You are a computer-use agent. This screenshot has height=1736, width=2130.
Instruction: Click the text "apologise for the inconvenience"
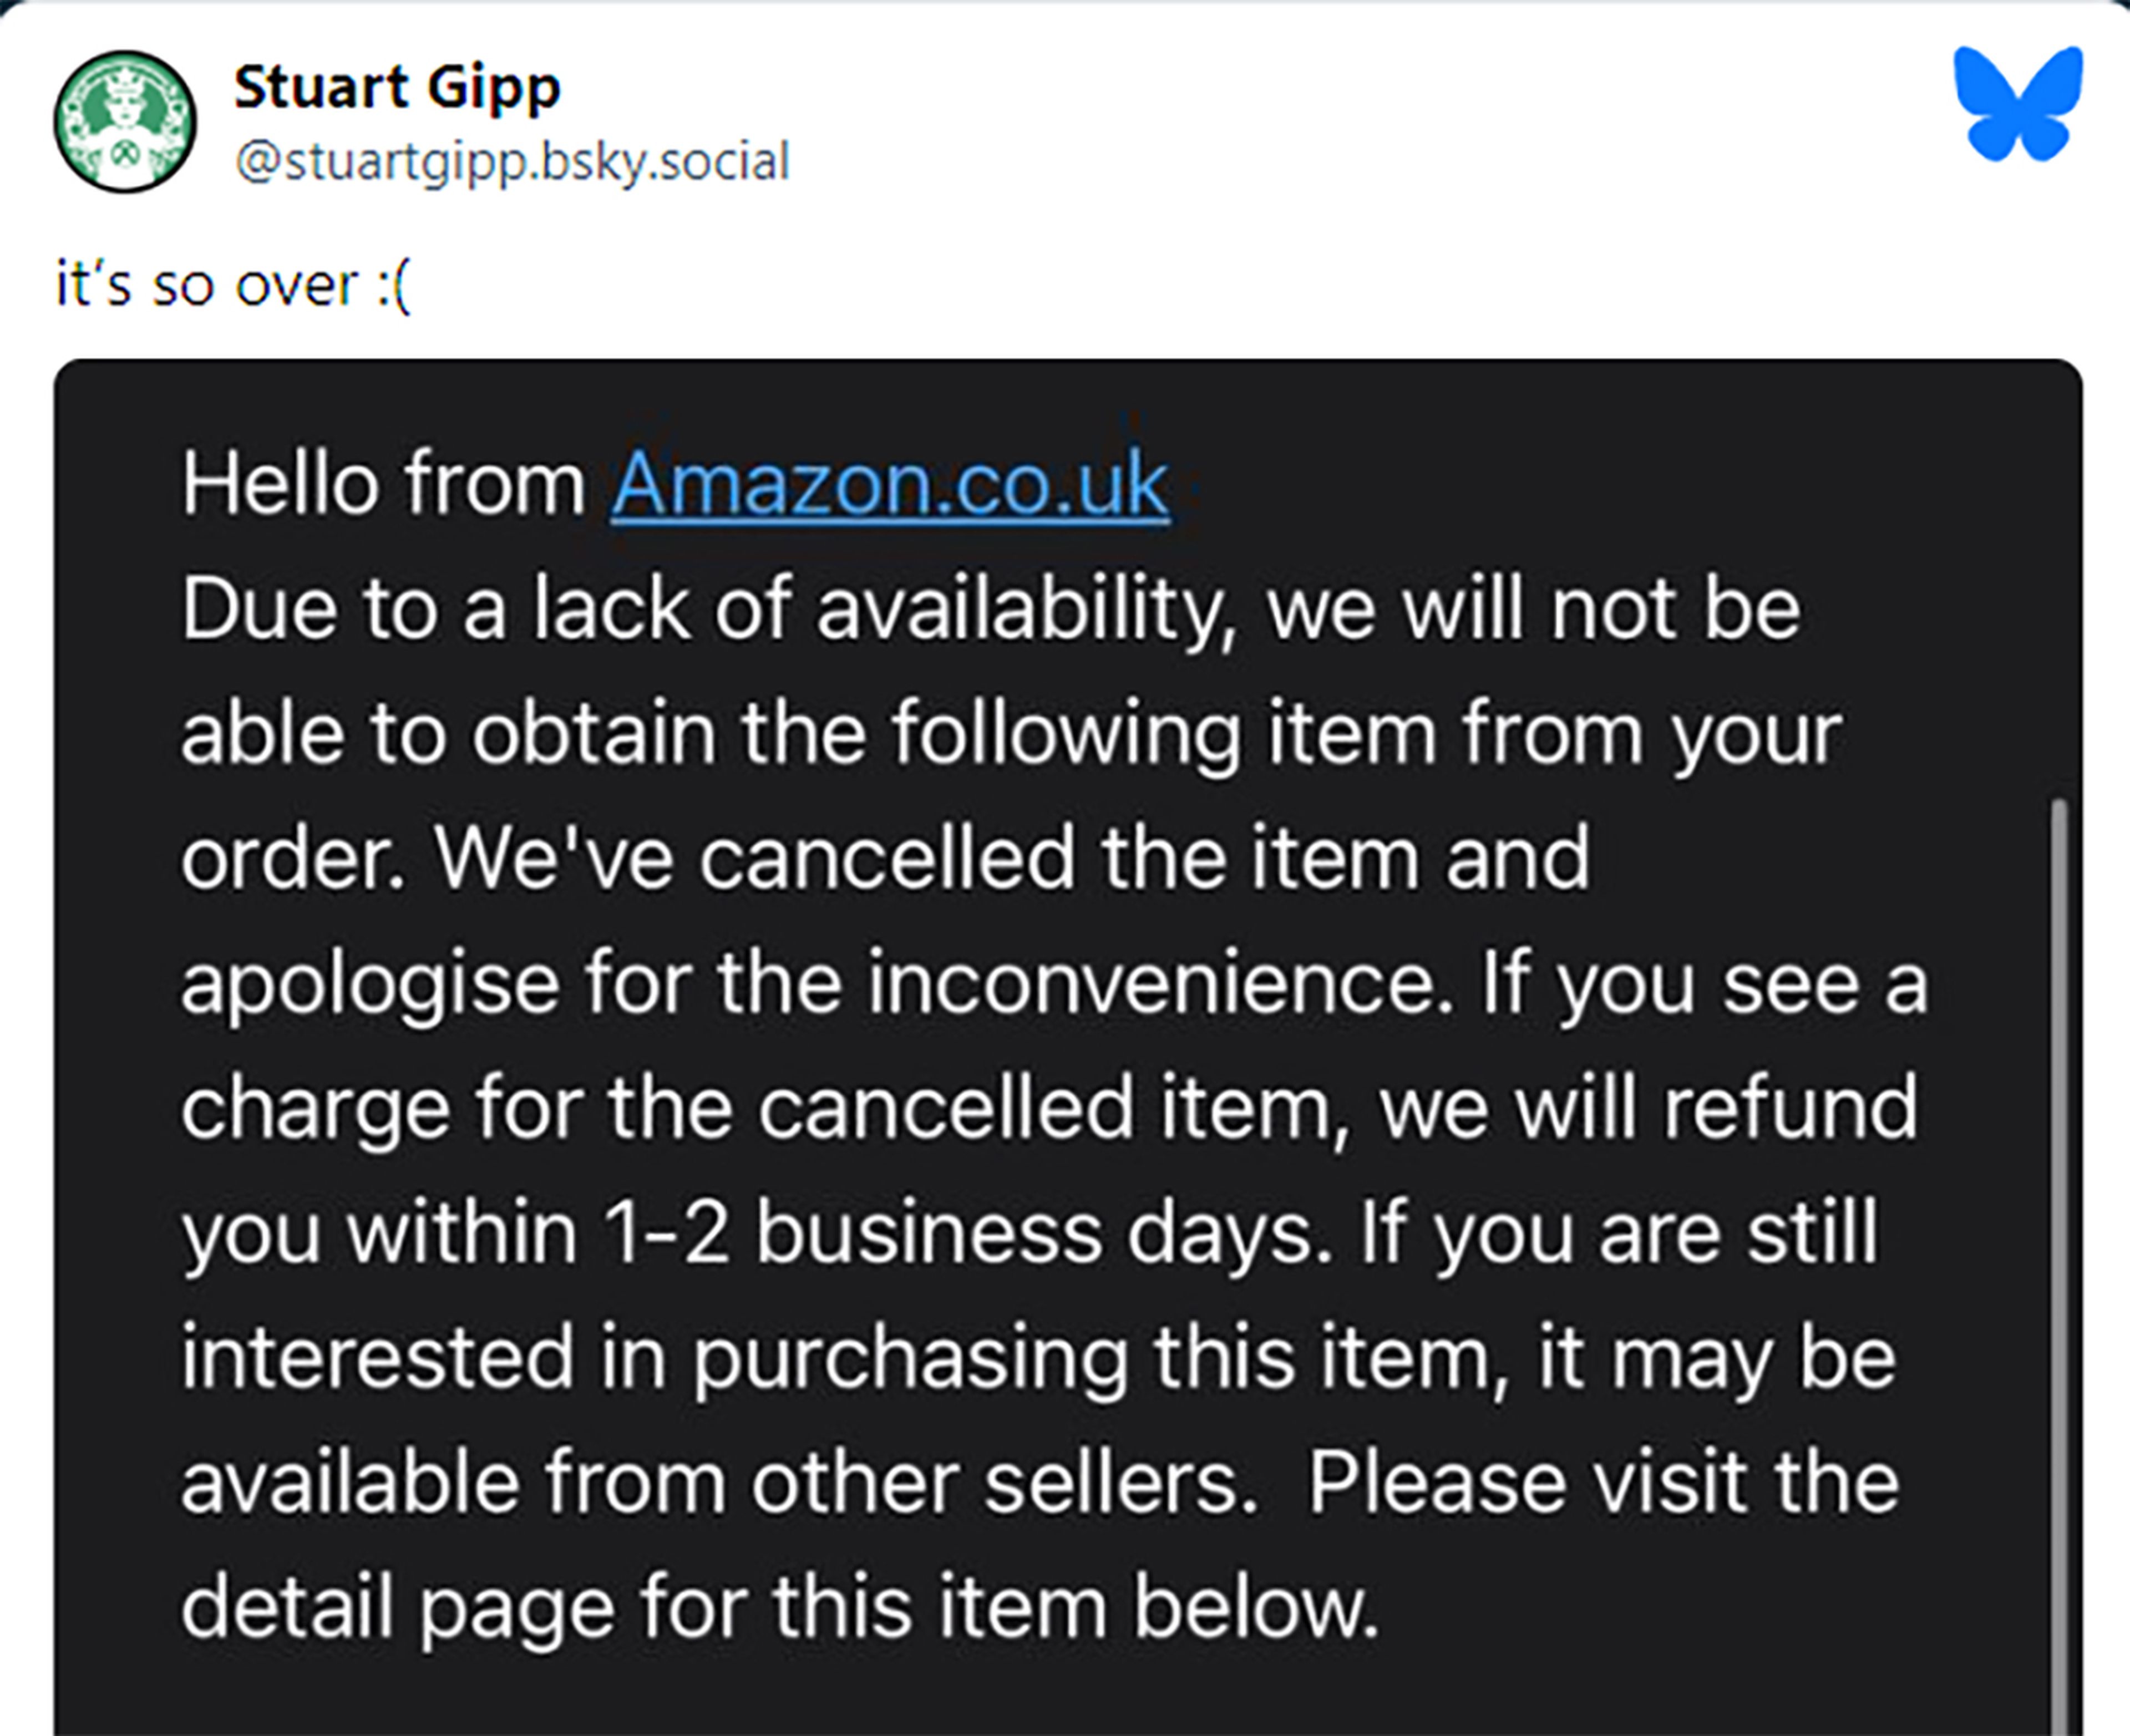point(815,982)
